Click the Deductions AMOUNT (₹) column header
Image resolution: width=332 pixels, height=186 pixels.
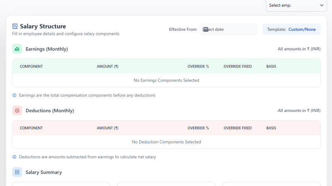tap(107, 128)
